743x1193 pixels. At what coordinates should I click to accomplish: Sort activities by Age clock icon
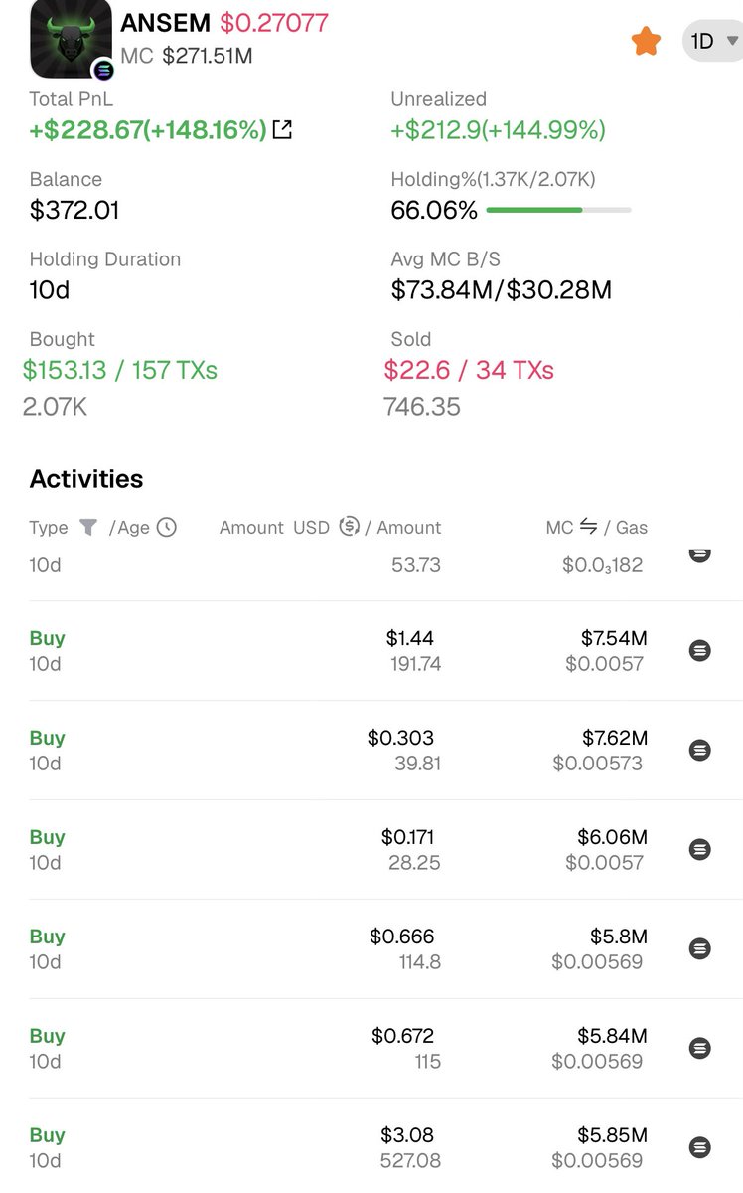(x=166, y=527)
